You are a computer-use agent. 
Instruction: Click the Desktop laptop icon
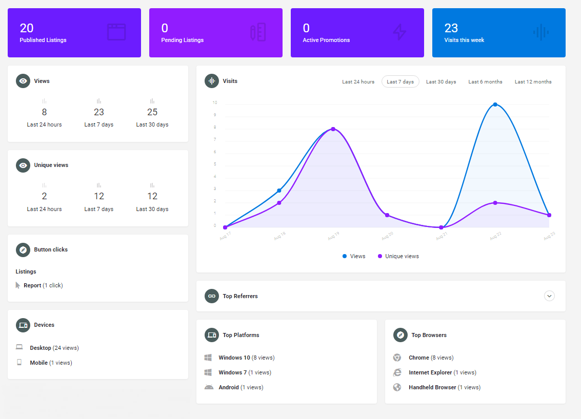point(19,347)
